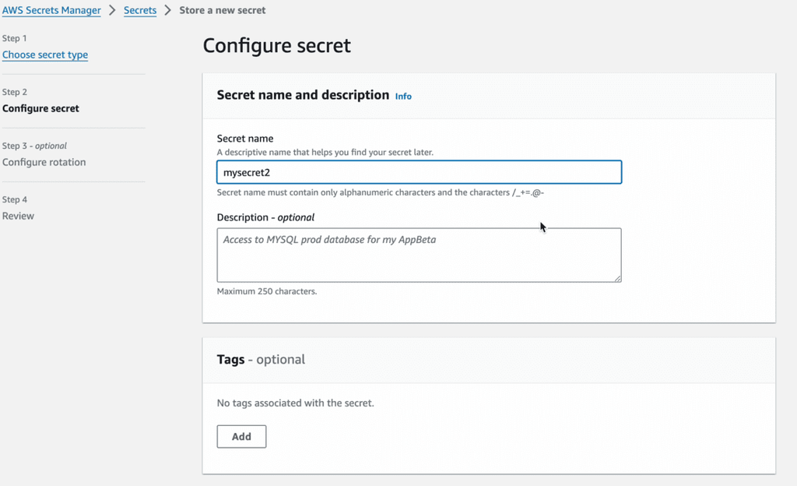Click the Step 2 Configure secret entry
797x486 pixels.
[x=40, y=108]
